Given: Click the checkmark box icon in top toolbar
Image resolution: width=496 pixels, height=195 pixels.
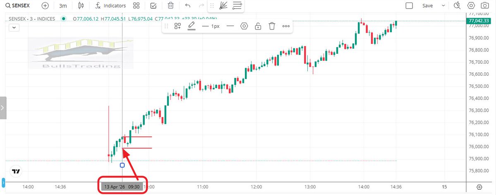Looking at the screenshot, I should tap(153, 5).
